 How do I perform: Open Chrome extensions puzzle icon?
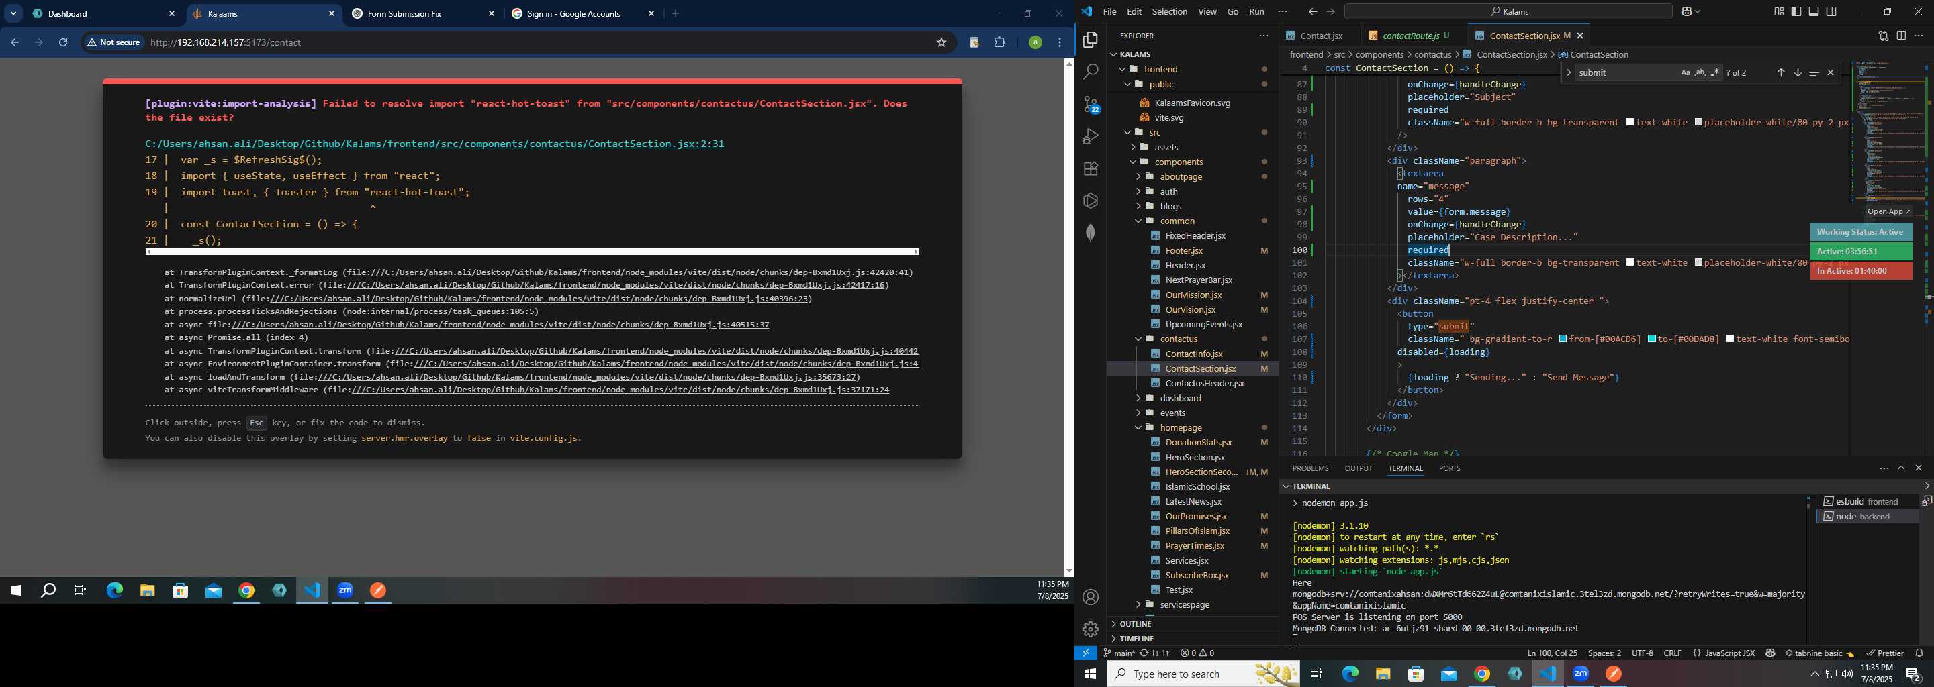click(999, 43)
